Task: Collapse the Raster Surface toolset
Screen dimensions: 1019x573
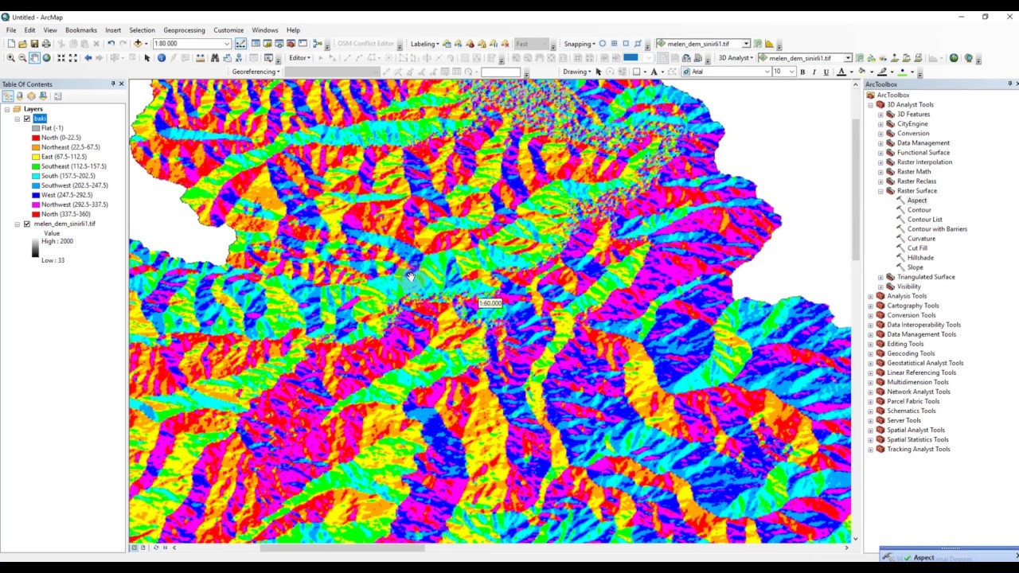Action: (880, 191)
